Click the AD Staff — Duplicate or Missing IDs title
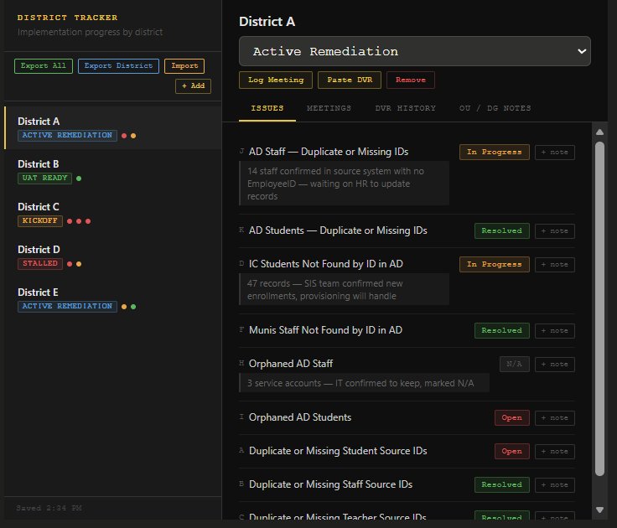 [x=329, y=152]
